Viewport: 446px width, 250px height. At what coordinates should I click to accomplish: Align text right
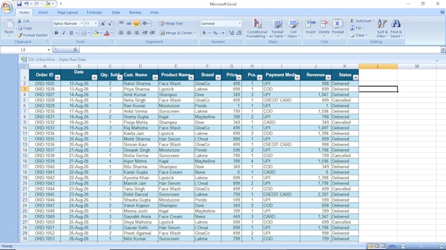136,33
